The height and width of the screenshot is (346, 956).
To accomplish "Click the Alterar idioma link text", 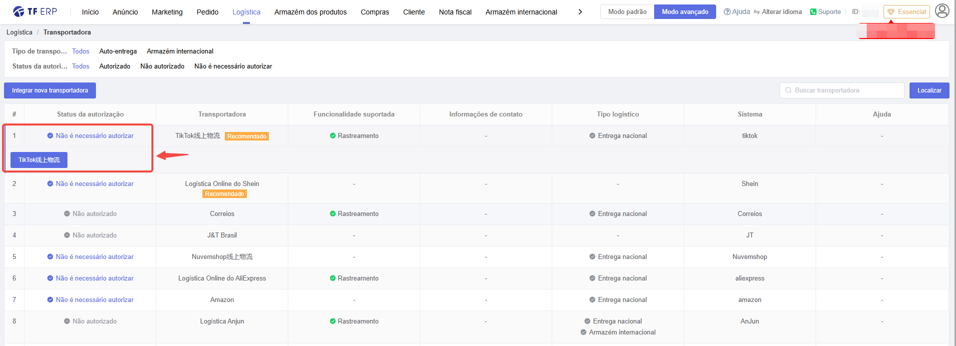I will coord(782,11).
